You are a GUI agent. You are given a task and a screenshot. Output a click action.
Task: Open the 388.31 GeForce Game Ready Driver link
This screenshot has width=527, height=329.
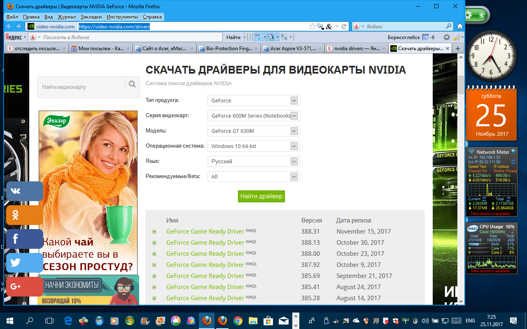[205, 232]
